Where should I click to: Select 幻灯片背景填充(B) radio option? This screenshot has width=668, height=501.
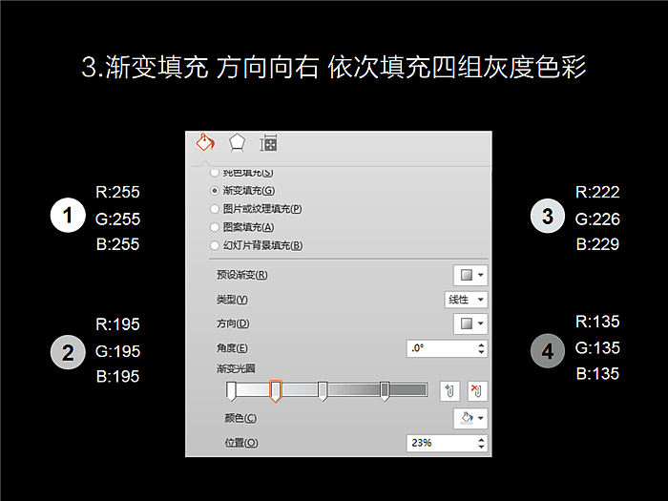(257, 245)
